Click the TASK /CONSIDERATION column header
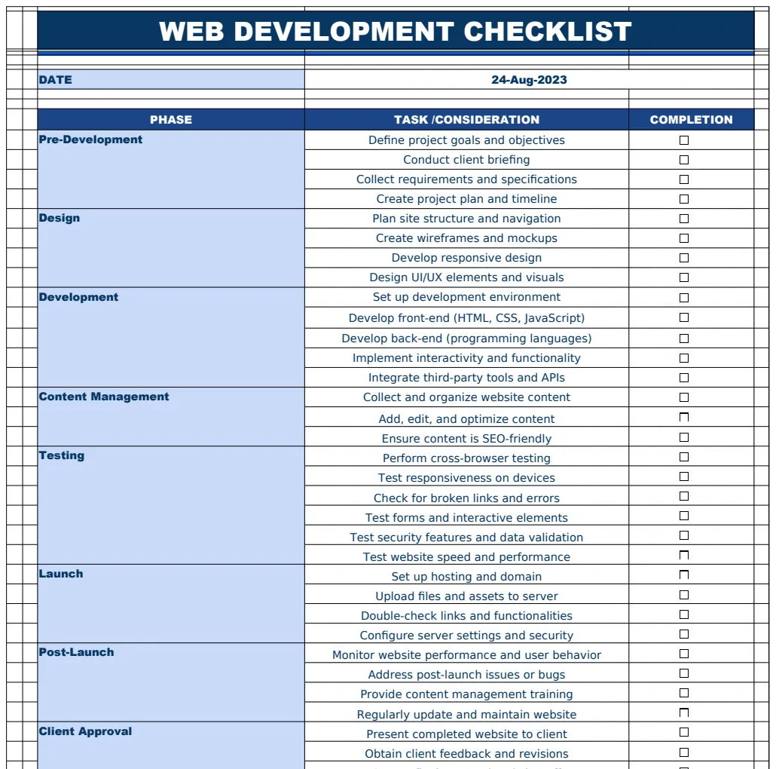The height and width of the screenshot is (769, 776). [x=466, y=120]
